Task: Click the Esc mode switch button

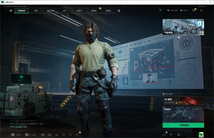Action: pyautogui.click(x=16, y=135)
